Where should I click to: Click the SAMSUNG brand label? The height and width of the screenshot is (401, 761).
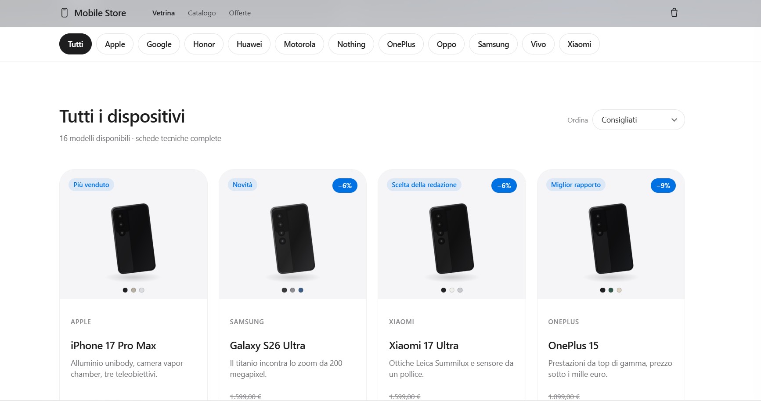pyautogui.click(x=247, y=322)
